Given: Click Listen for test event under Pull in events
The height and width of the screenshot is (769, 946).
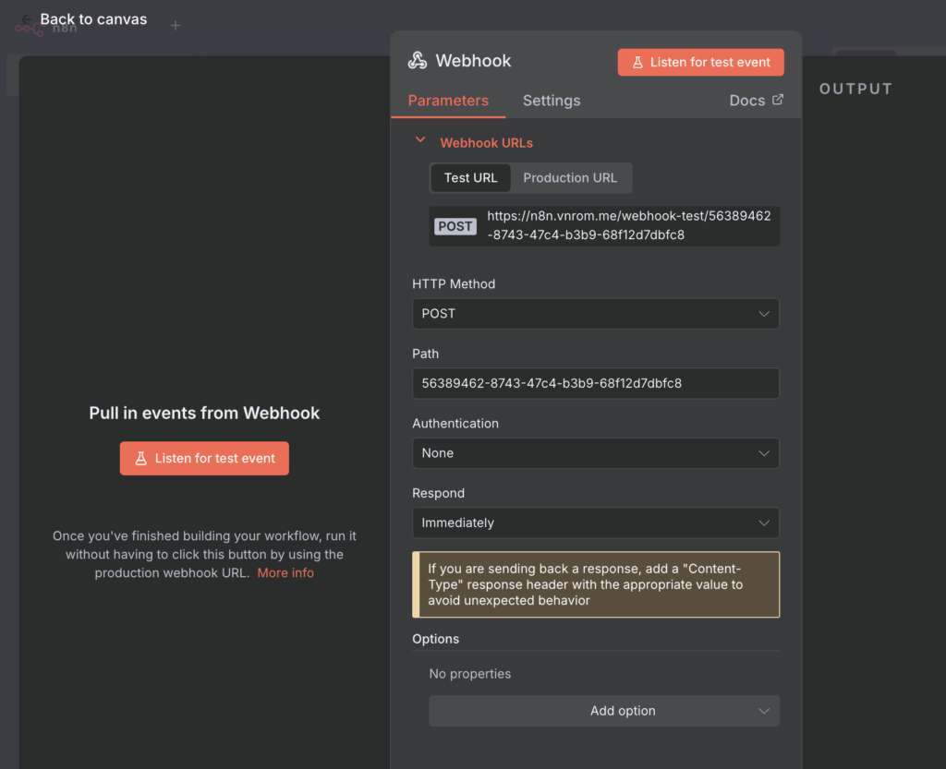Looking at the screenshot, I should 204,459.
